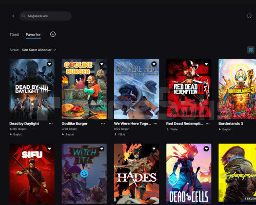Toggle the Sifu favorite heart

tap(49, 148)
